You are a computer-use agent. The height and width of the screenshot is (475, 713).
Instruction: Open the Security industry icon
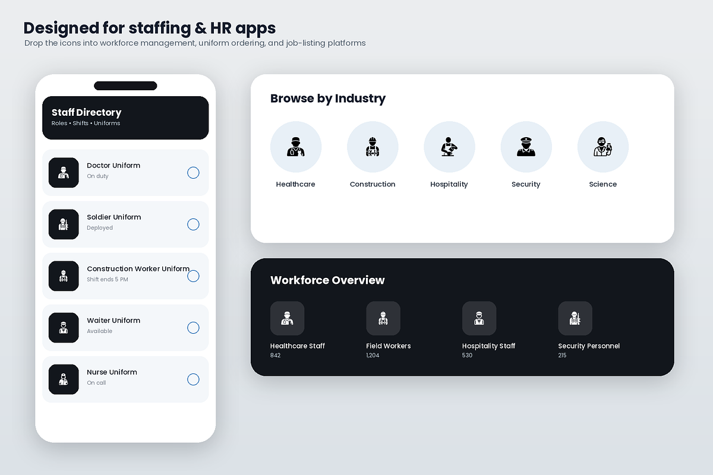(526, 147)
